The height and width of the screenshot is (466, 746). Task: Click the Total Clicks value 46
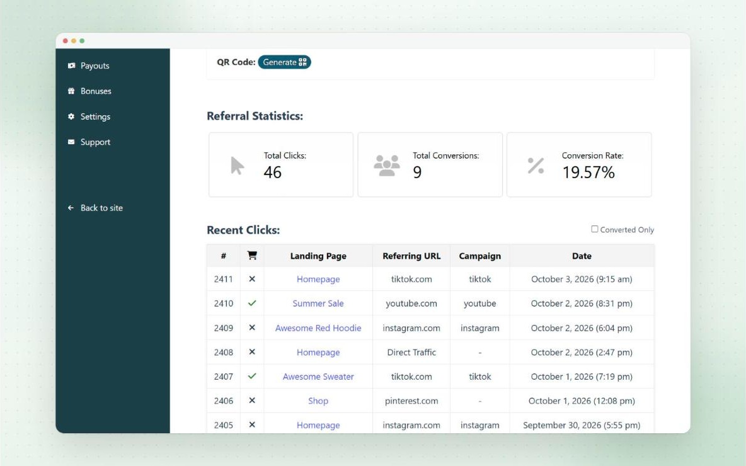[x=273, y=172]
